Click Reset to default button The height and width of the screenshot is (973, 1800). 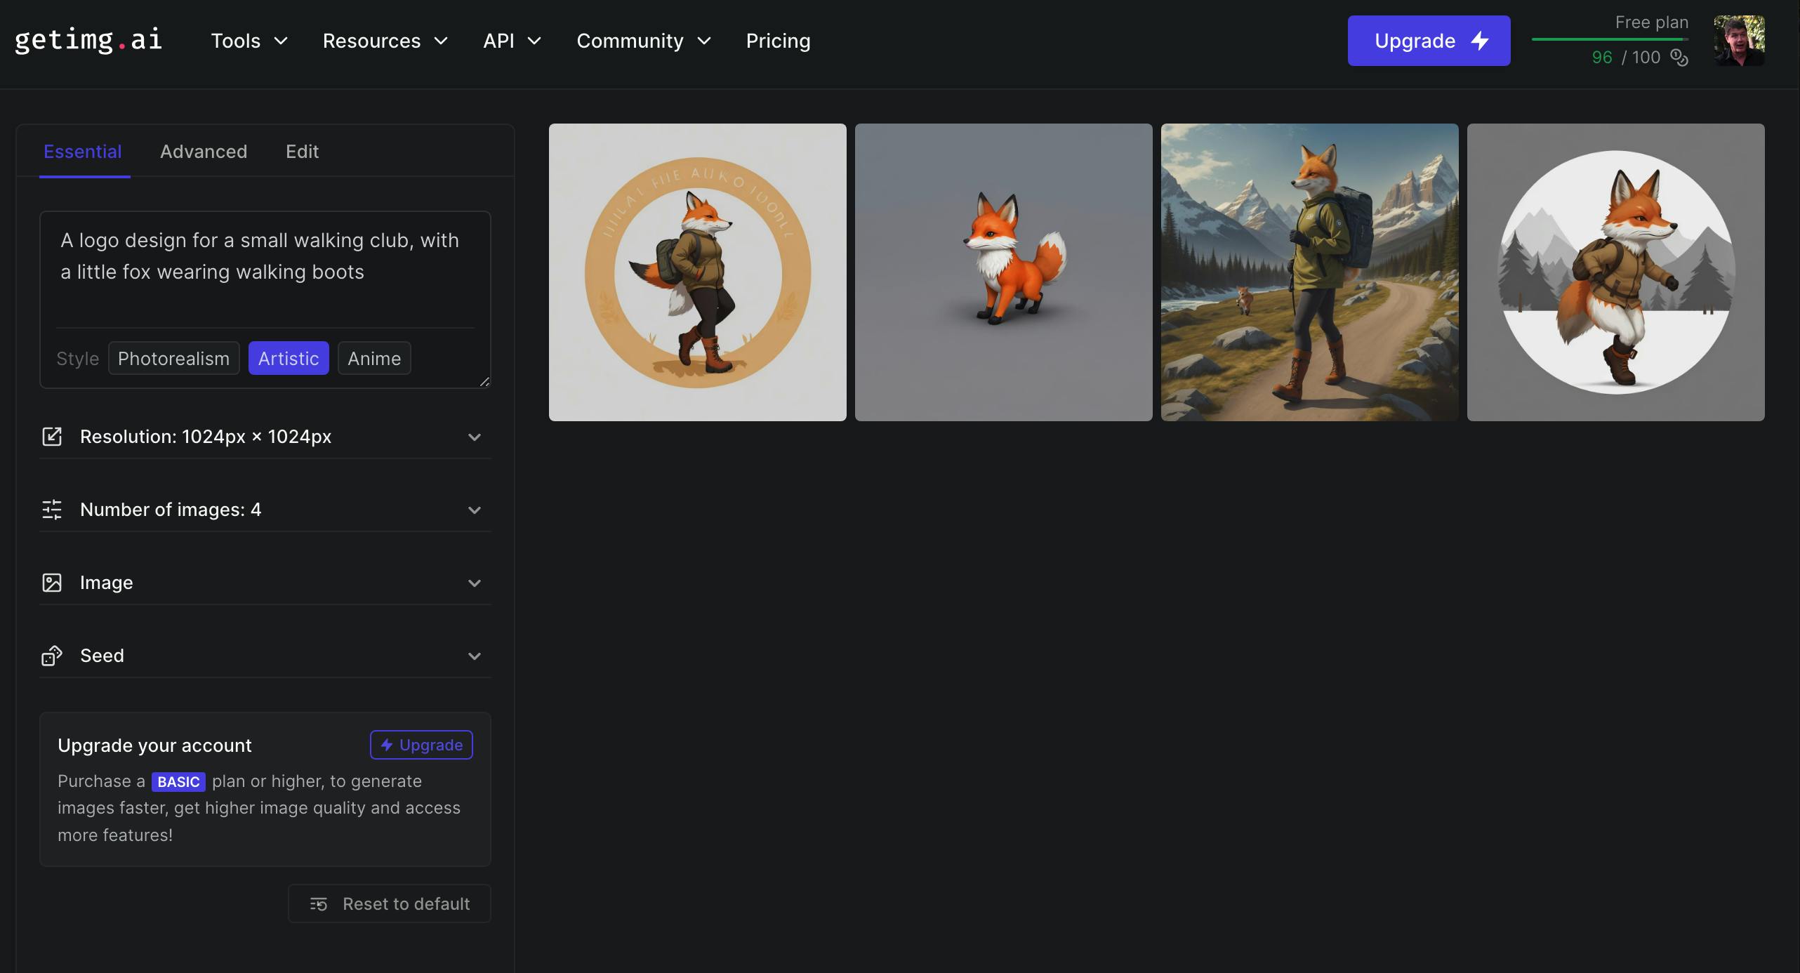390,903
